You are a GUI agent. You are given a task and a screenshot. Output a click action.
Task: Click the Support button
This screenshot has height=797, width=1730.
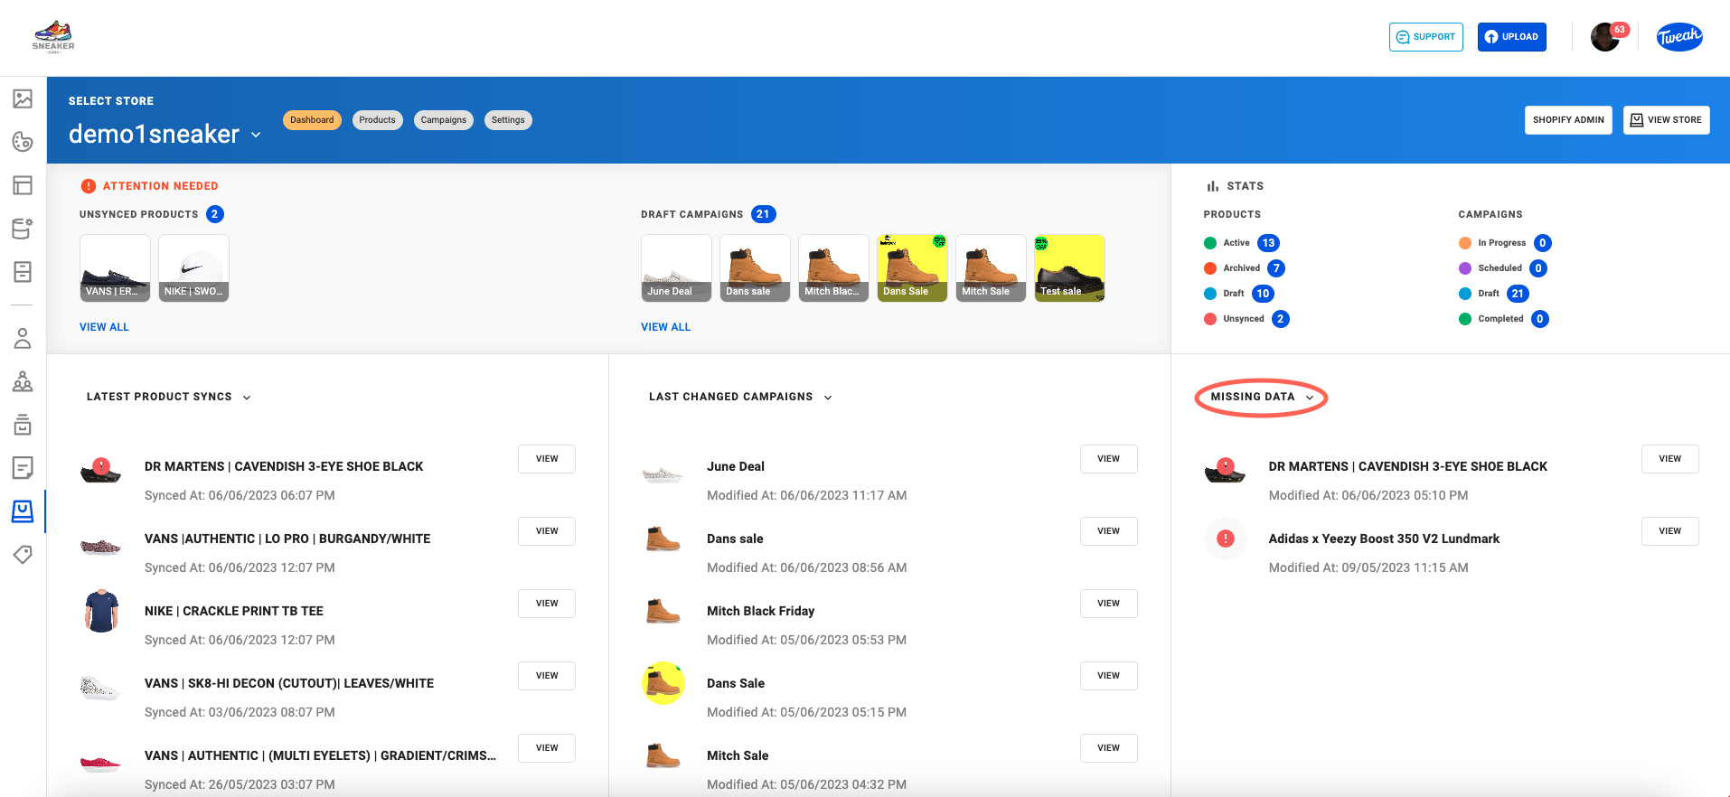(x=1426, y=37)
